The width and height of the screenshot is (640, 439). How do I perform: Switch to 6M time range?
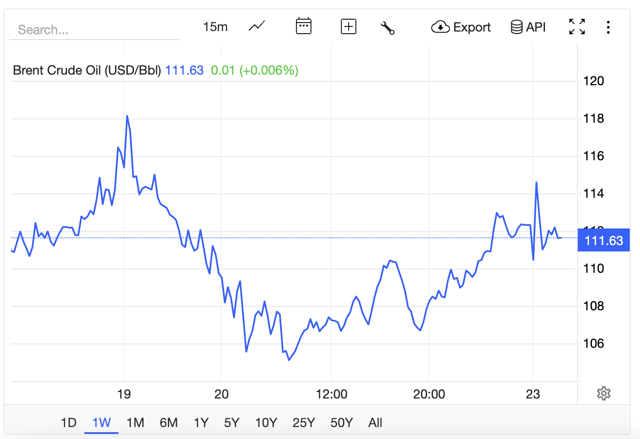(169, 422)
